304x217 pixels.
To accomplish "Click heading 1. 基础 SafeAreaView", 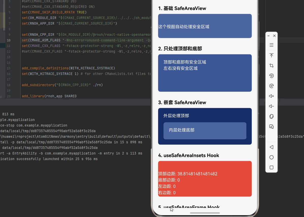I will click(182, 8).
